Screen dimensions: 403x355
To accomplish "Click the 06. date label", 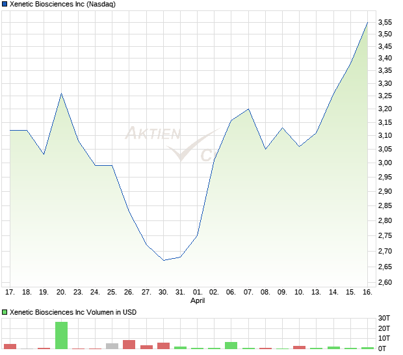I will [231, 293].
